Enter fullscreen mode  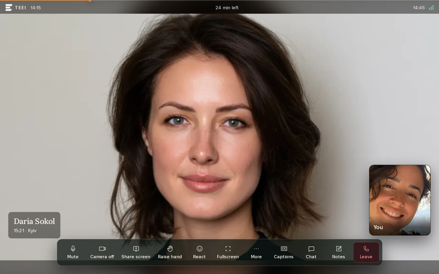tap(228, 252)
